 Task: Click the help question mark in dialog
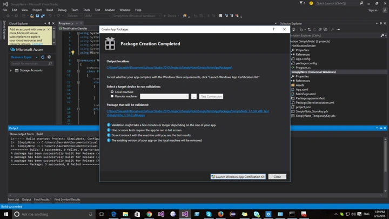273,29
